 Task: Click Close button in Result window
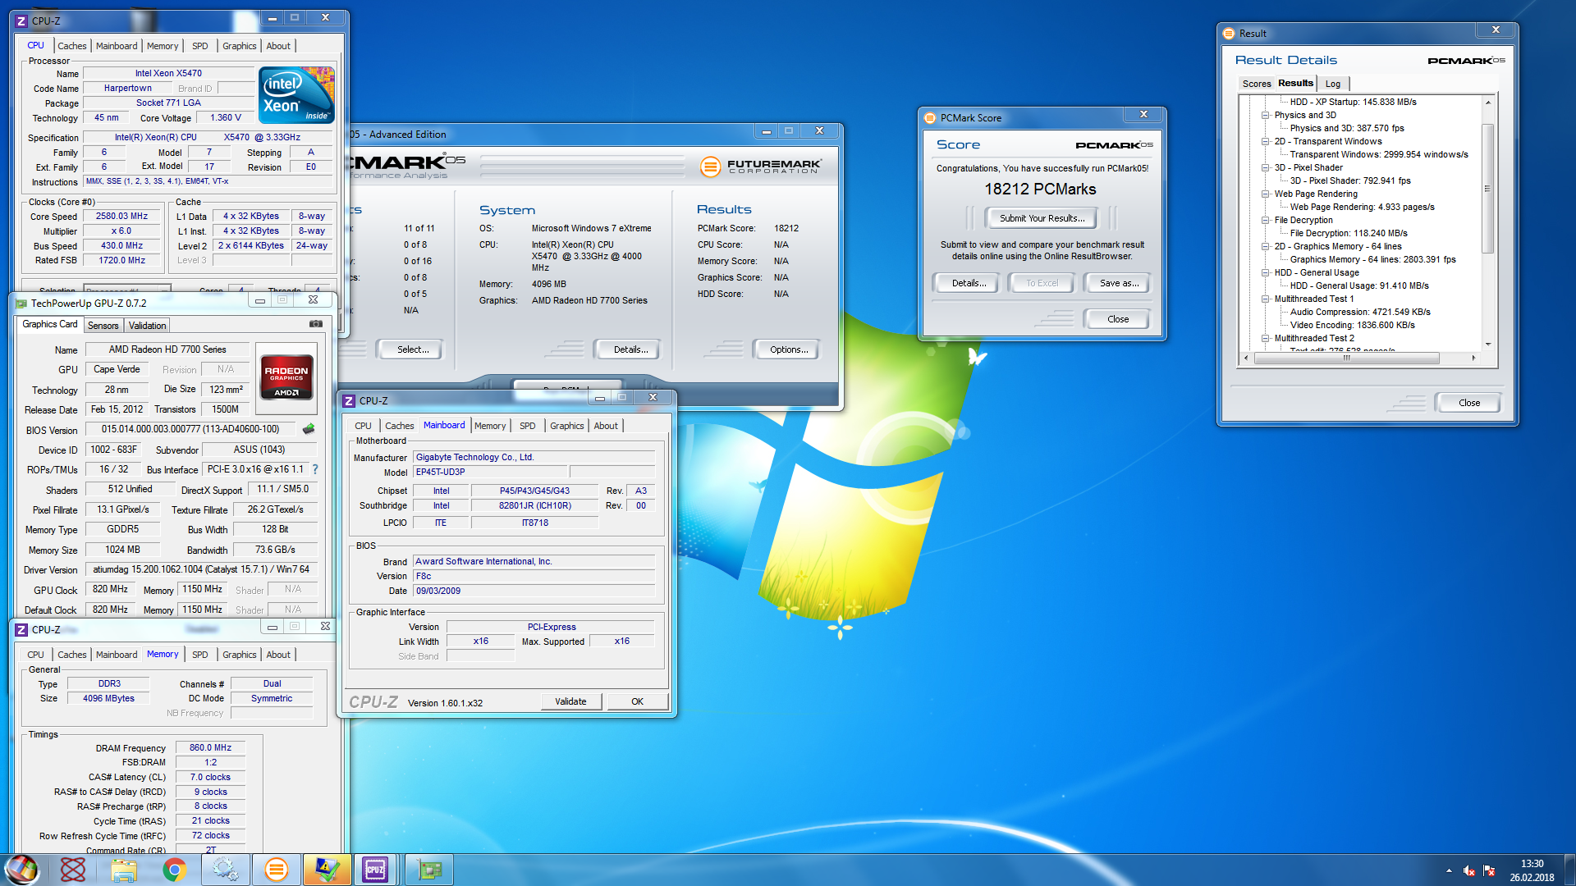[x=1468, y=403]
